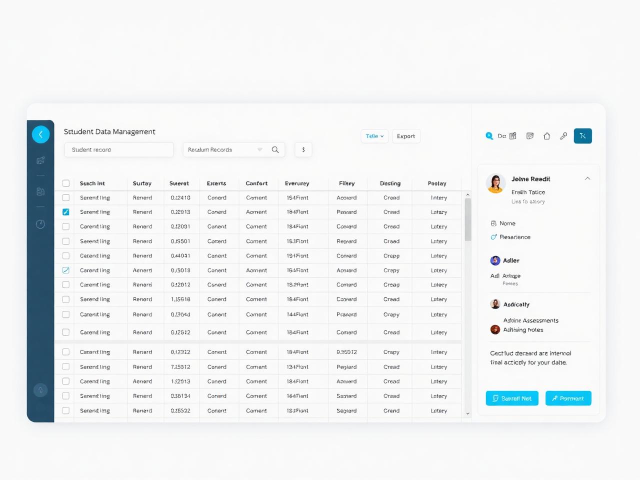The width and height of the screenshot is (640, 480).
Task: Open the document icon in left sidebar
Action: [x=40, y=191]
